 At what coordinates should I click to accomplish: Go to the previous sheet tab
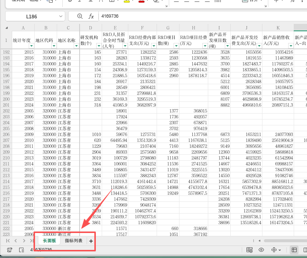click(16, 241)
